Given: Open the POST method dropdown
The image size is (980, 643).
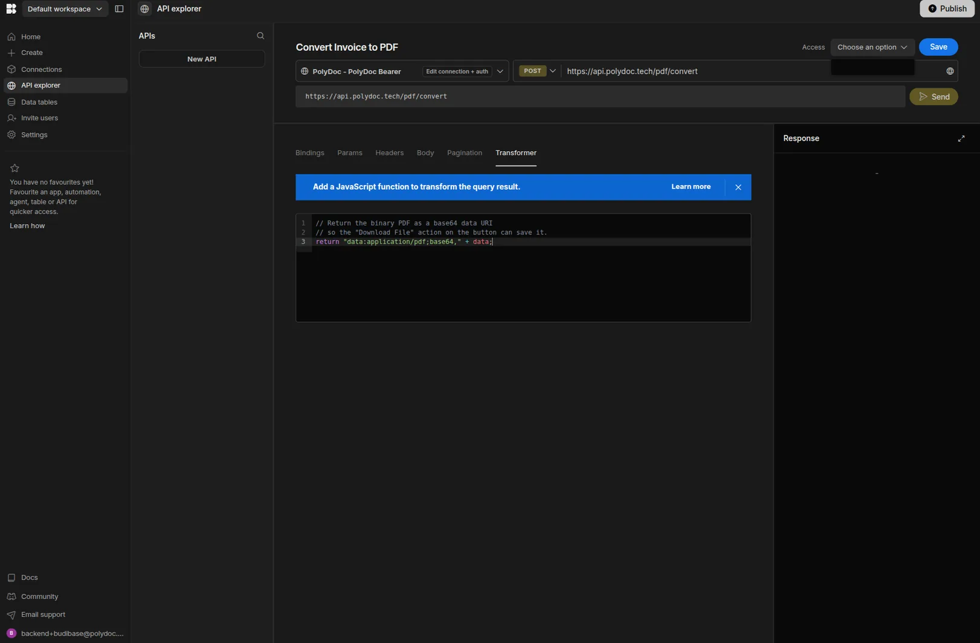Looking at the screenshot, I should coord(537,71).
